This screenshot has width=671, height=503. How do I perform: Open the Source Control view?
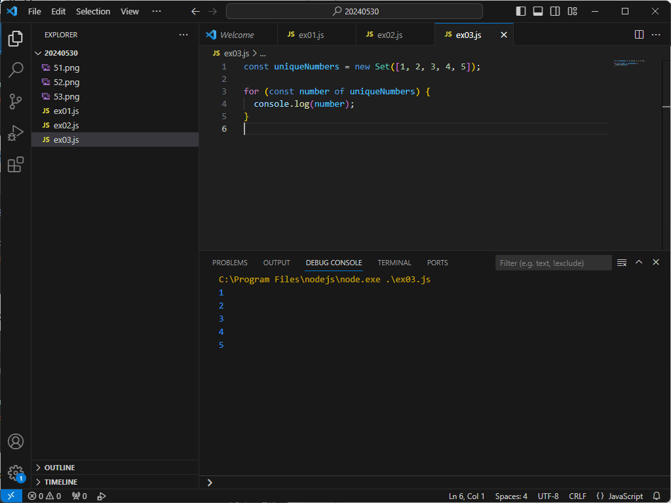click(16, 102)
